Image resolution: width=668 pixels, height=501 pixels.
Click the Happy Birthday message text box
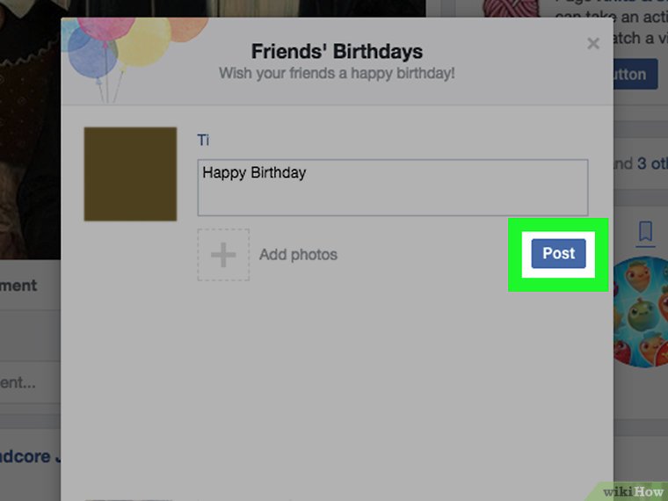[392, 187]
